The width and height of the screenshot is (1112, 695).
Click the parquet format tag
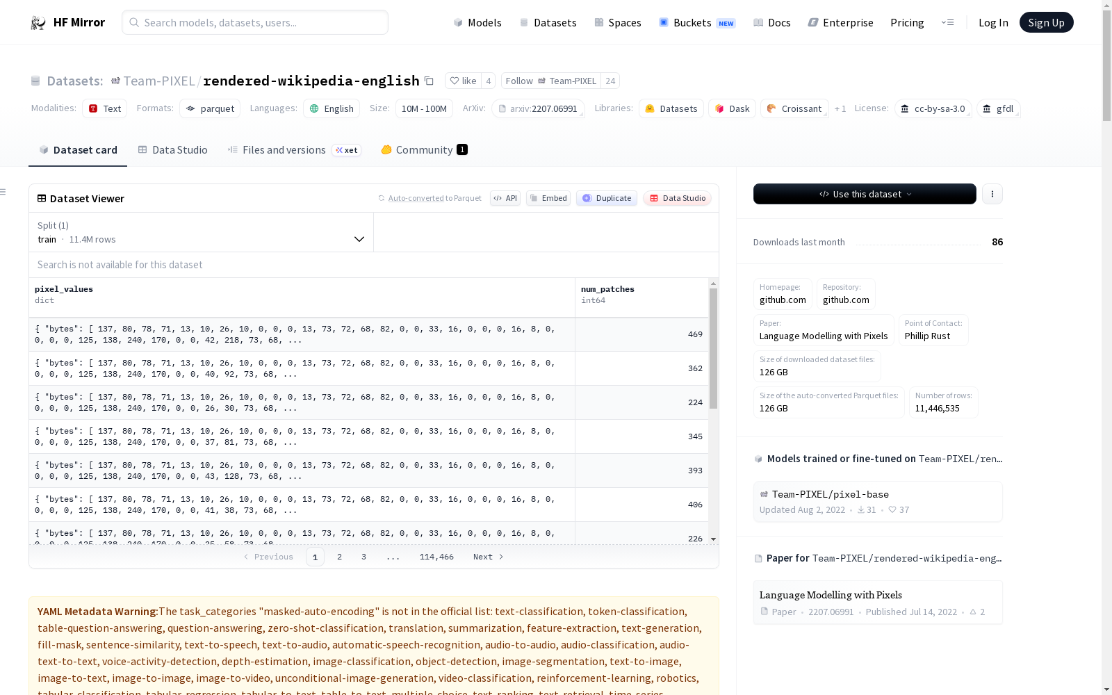pos(210,108)
